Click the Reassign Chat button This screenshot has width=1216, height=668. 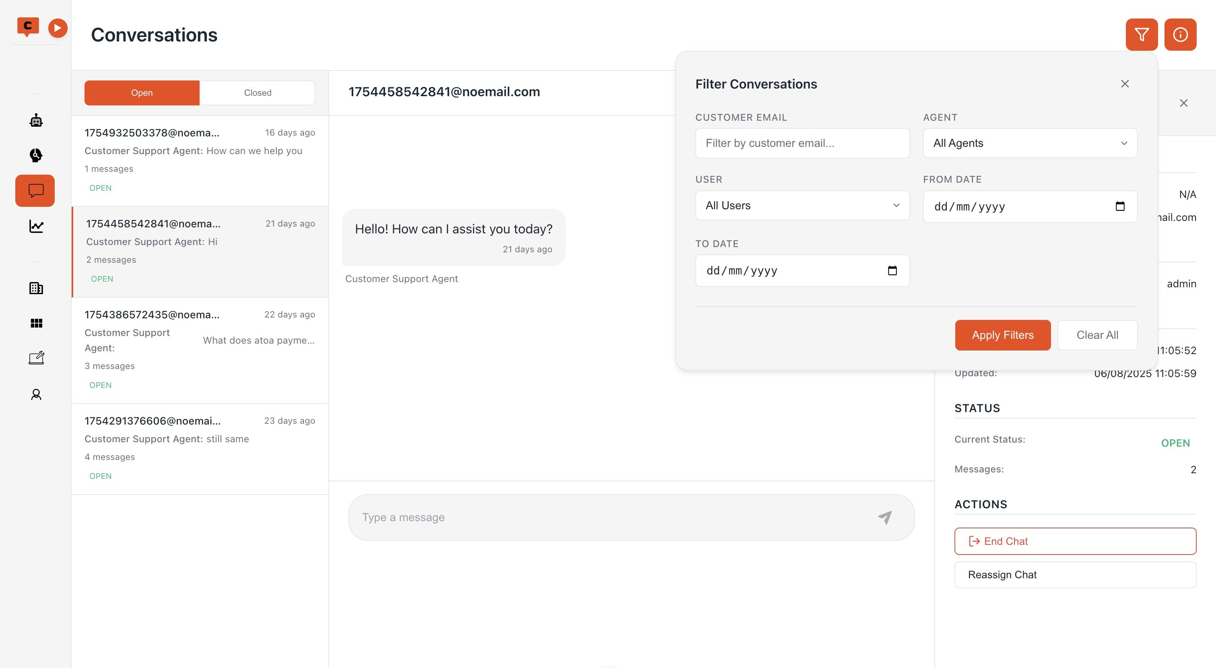pyautogui.click(x=1075, y=575)
